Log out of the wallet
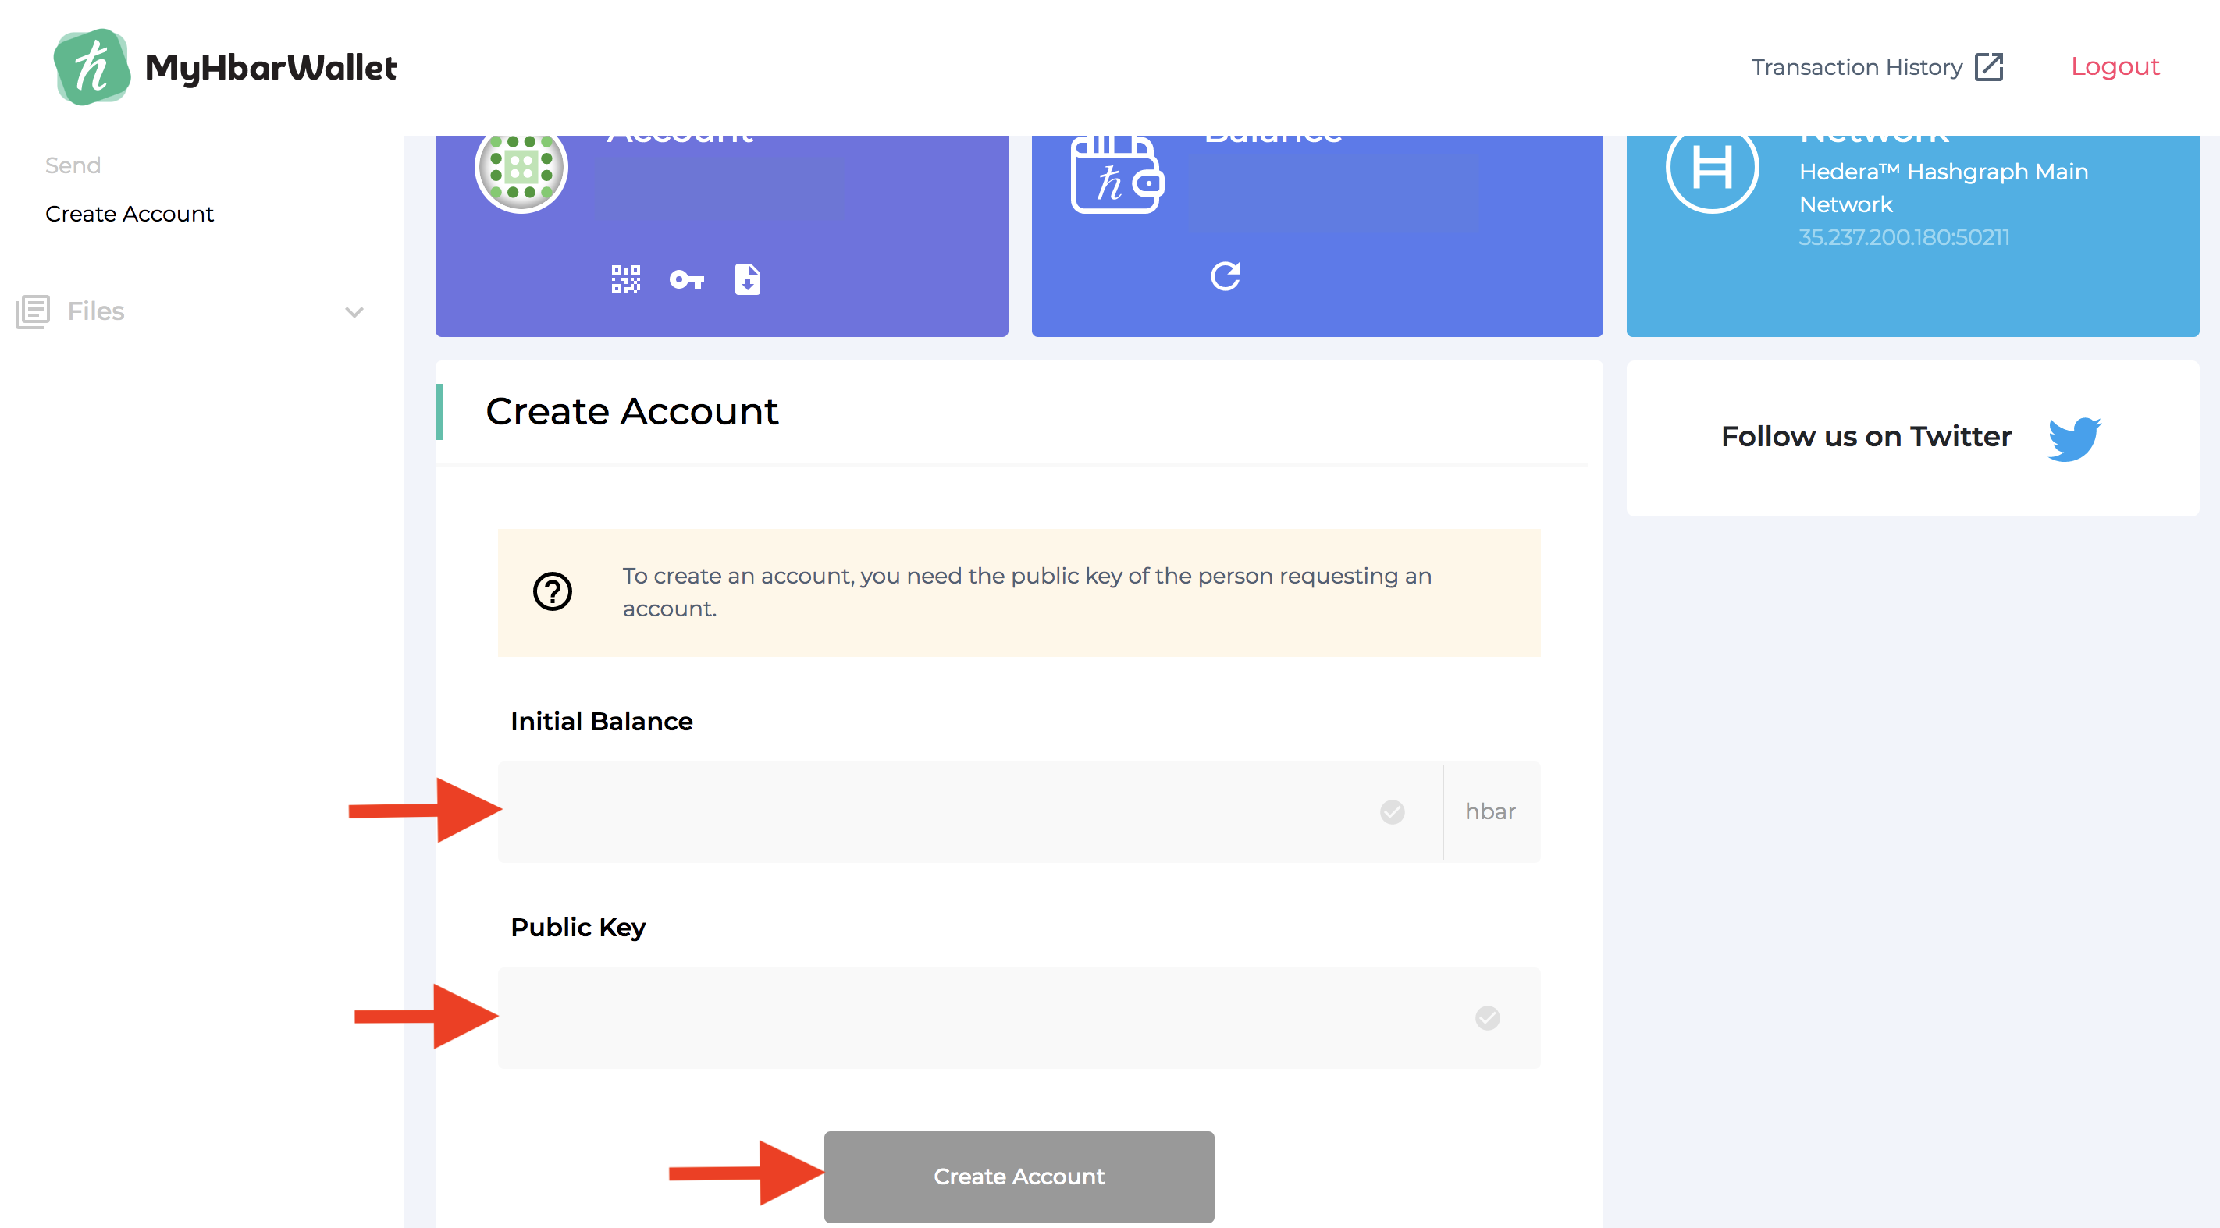 pos(2115,66)
